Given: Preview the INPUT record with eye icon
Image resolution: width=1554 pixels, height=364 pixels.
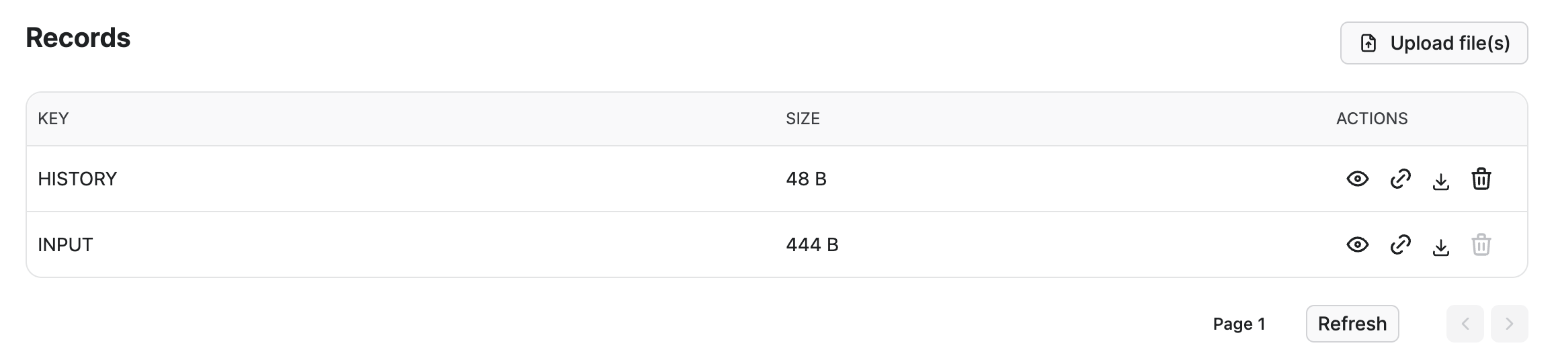Looking at the screenshot, I should point(1357,244).
